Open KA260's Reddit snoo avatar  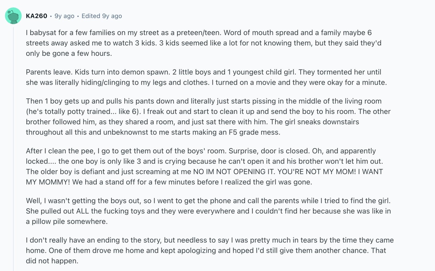pyautogui.click(x=13, y=16)
